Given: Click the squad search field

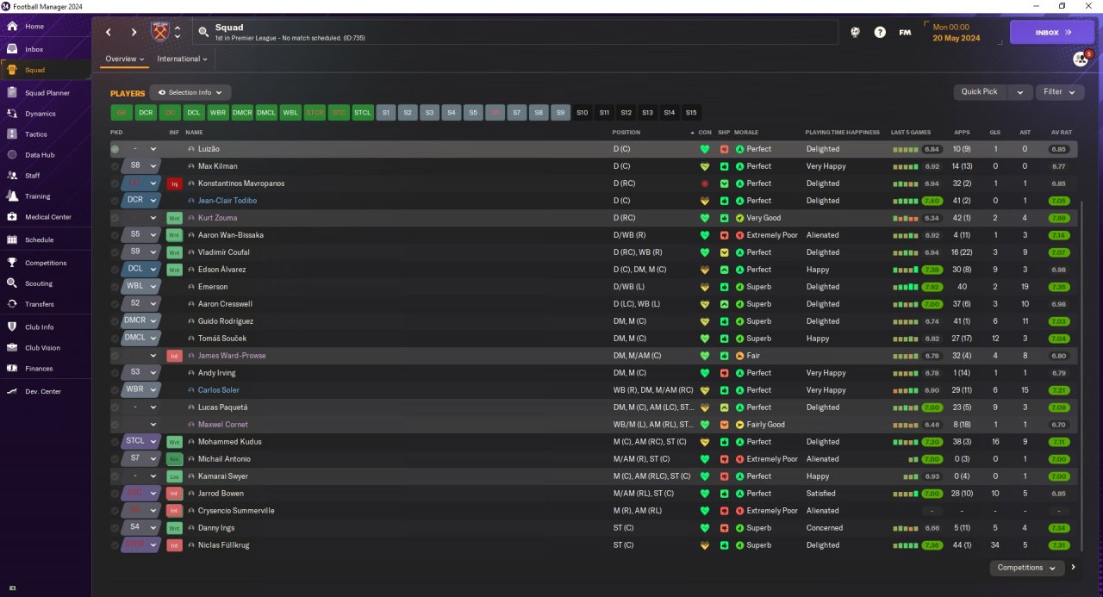Looking at the screenshot, I should tap(515, 32).
